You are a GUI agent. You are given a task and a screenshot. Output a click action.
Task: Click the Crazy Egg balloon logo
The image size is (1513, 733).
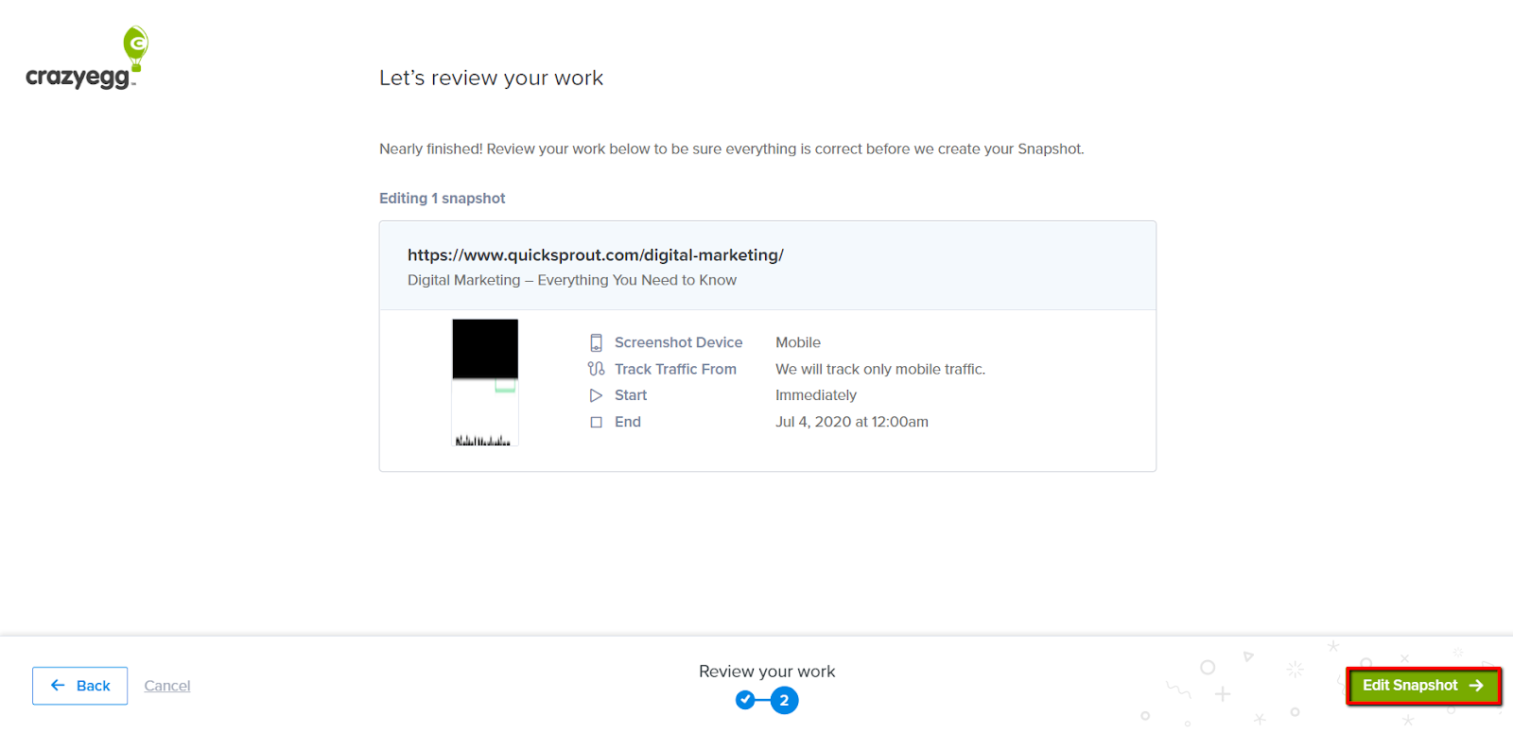click(87, 58)
